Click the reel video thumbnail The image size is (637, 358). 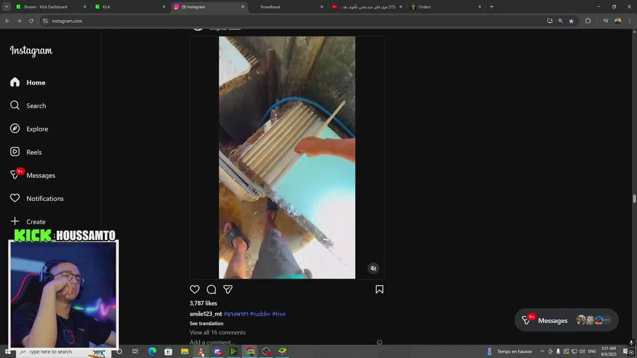pyautogui.click(x=287, y=158)
